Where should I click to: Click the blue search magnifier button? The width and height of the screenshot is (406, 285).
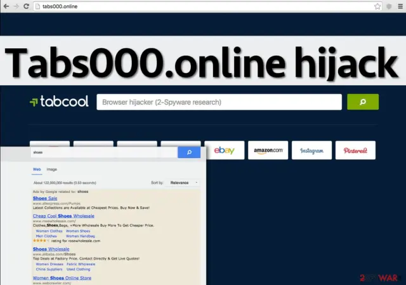pyautogui.click(x=189, y=152)
